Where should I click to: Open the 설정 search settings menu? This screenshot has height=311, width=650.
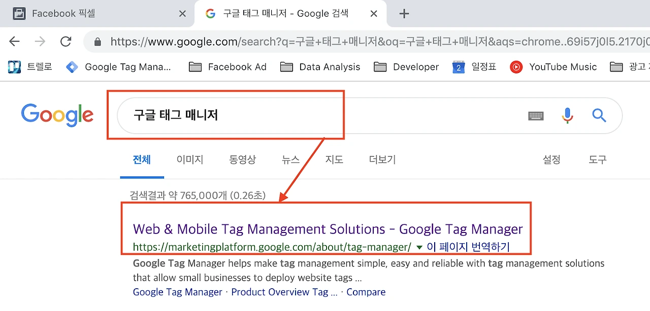click(551, 160)
